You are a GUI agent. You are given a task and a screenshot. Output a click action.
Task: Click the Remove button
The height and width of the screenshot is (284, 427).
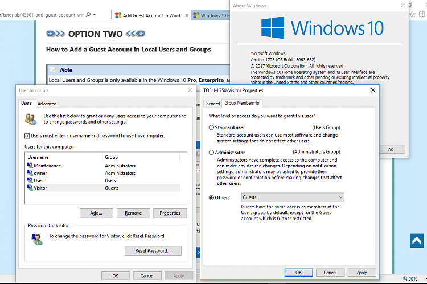coord(133,213)
